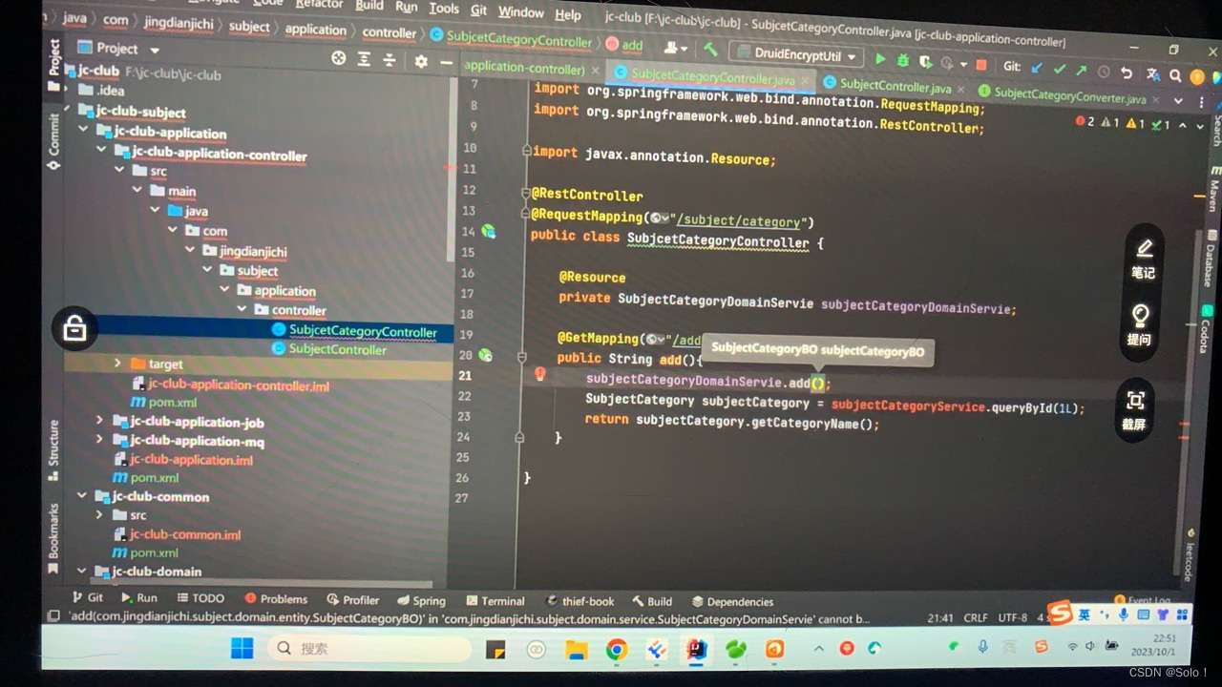1222x687 pixels.
Task: Collapse the jc-club-common module
Action: click(x=82, y=496)
